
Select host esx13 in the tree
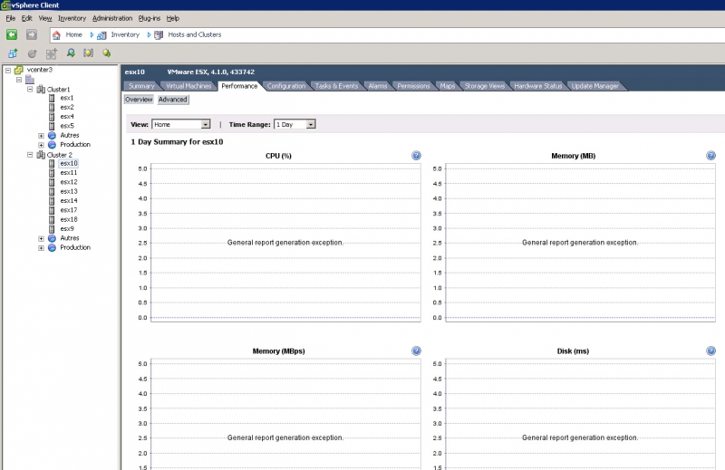click(x=69, y=191)
